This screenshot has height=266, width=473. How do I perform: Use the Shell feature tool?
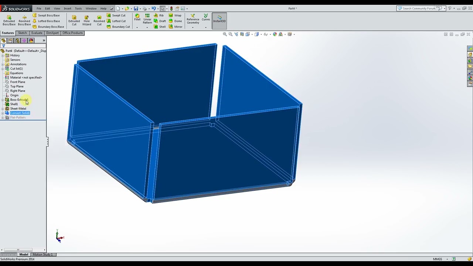tap(160, 27)
